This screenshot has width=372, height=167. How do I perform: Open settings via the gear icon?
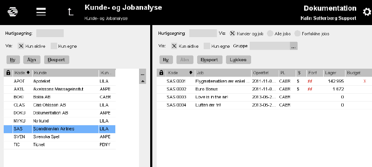point(367,12)
